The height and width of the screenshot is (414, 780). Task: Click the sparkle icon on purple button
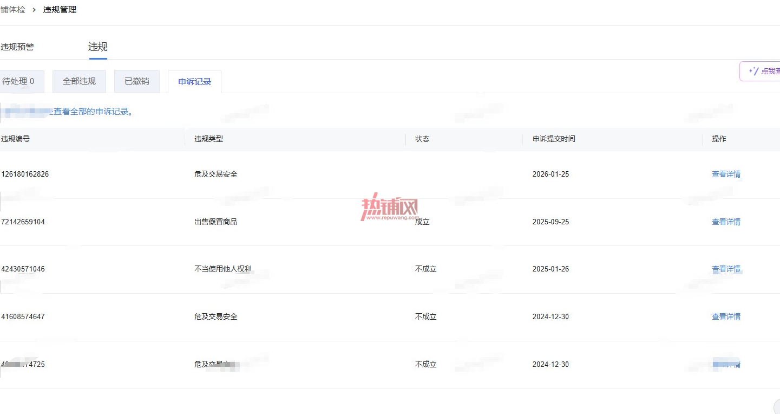[x=753, y=71]
